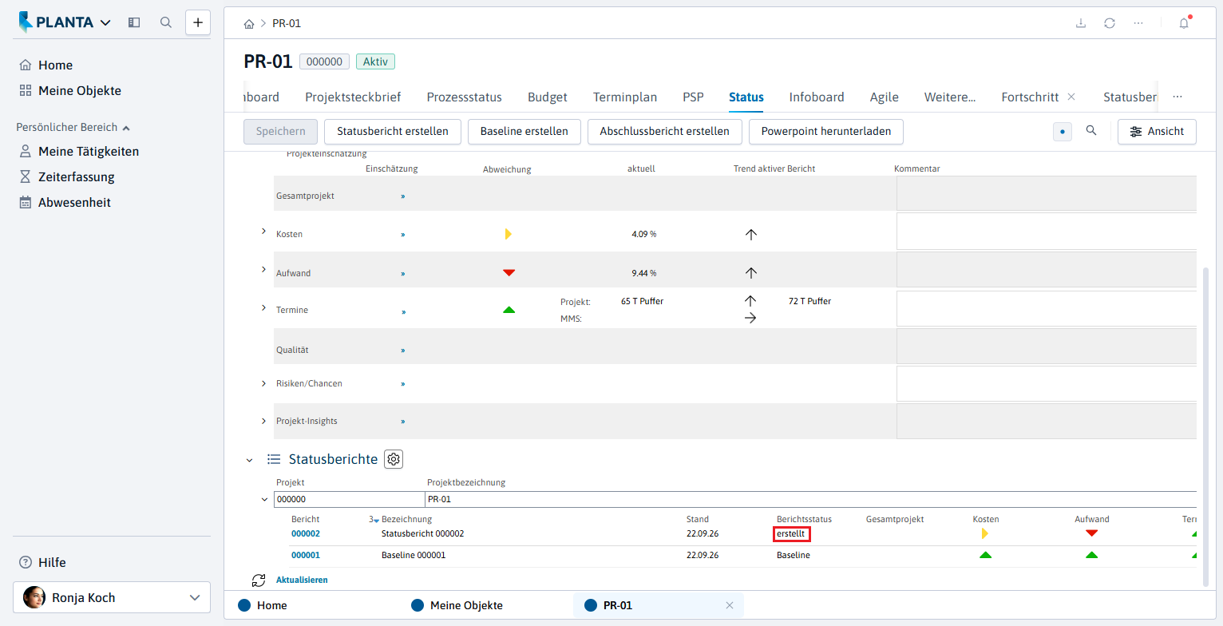
Task: Expand the Termine row
Action: [264, 307]
